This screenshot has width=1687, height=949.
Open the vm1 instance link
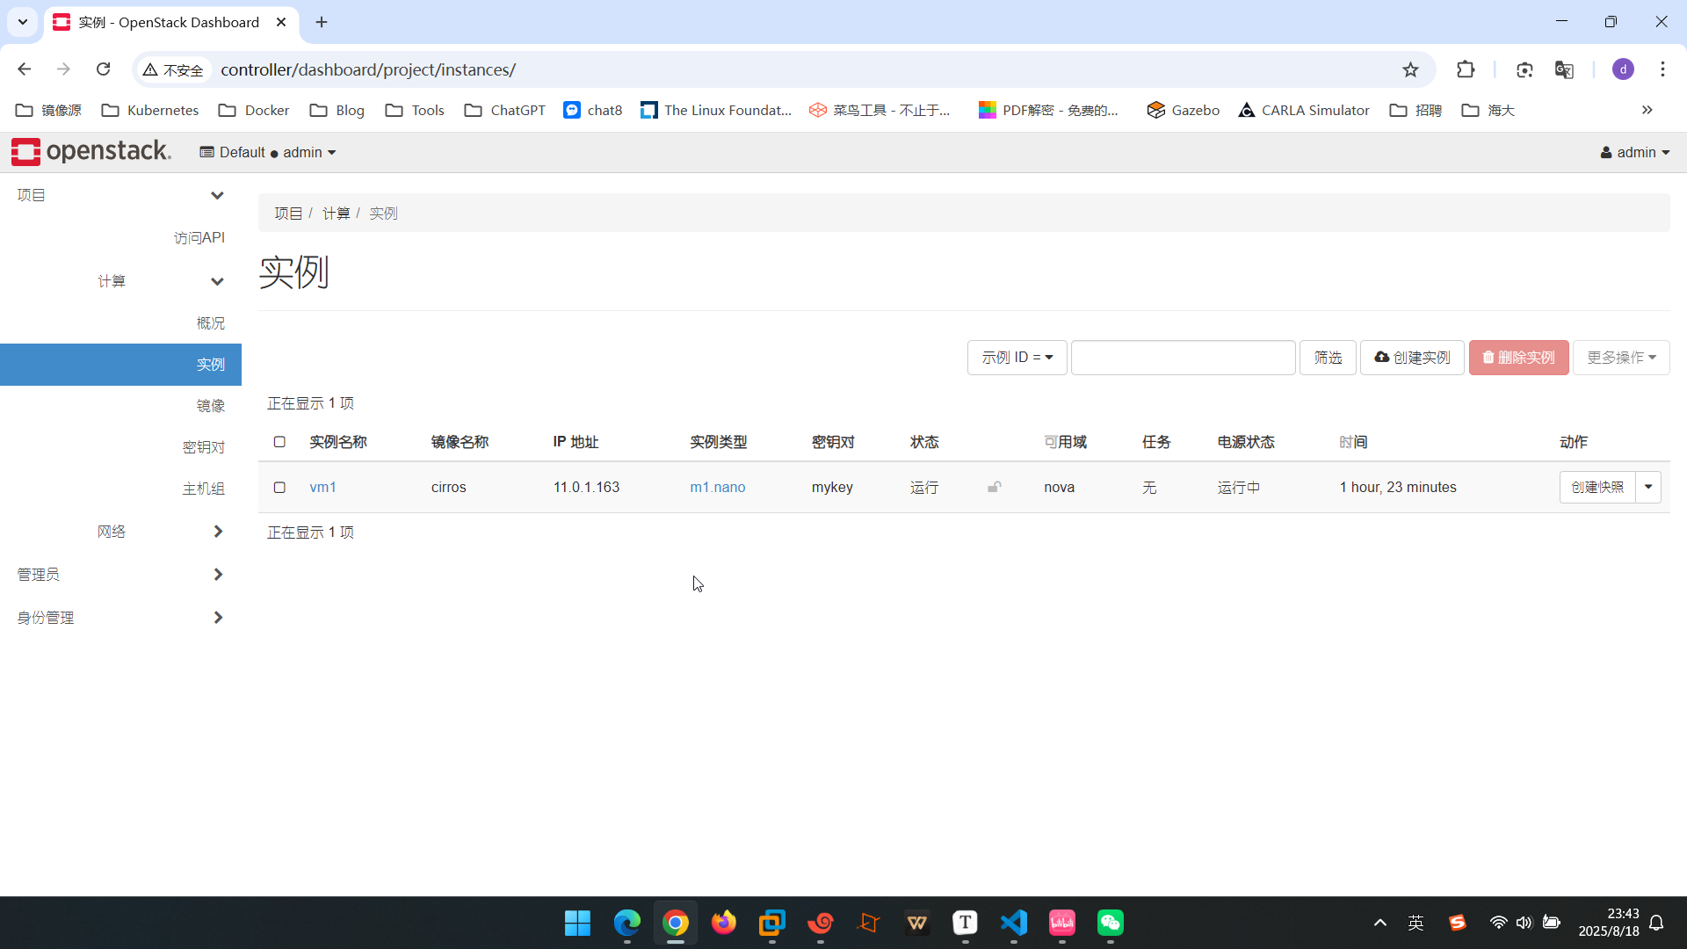pos(322,487)
